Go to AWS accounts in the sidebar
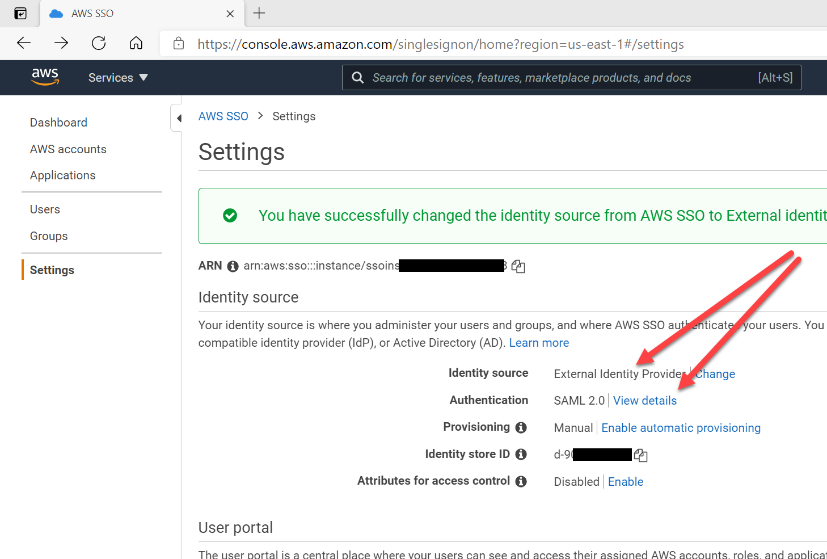Image resolution: width=827 pixels, height=559 pixels. (68, 149)
